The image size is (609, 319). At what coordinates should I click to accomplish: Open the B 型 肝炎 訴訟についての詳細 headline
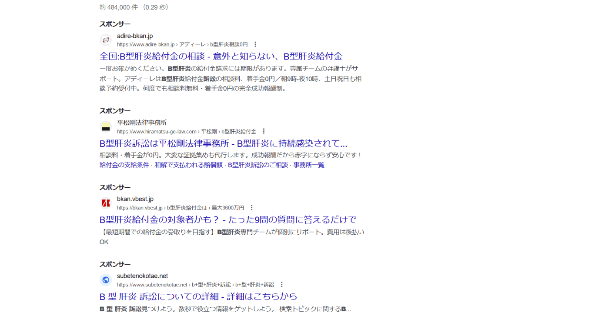[x=198, y=296]
